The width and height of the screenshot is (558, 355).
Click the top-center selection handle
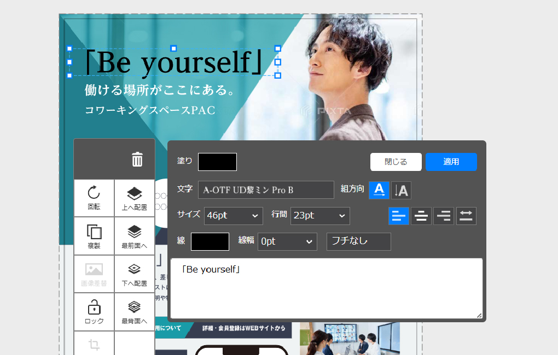[x=173, y=48]
